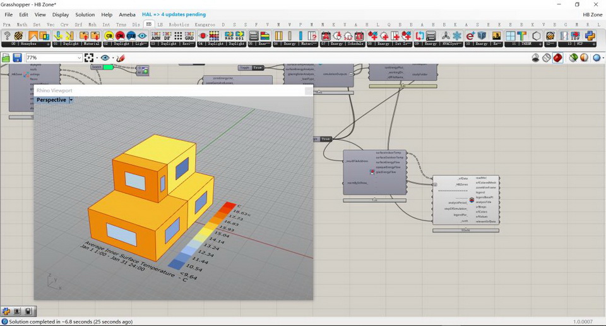Viewport: 606px width, 326px height.
Task: Click the HB Zone document name button
Action: click(x=592, y=15)
